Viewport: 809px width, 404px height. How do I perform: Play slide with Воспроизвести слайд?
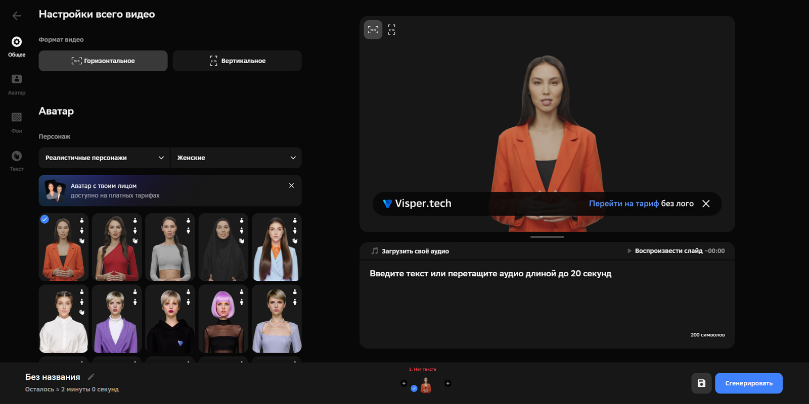[676, 251]
